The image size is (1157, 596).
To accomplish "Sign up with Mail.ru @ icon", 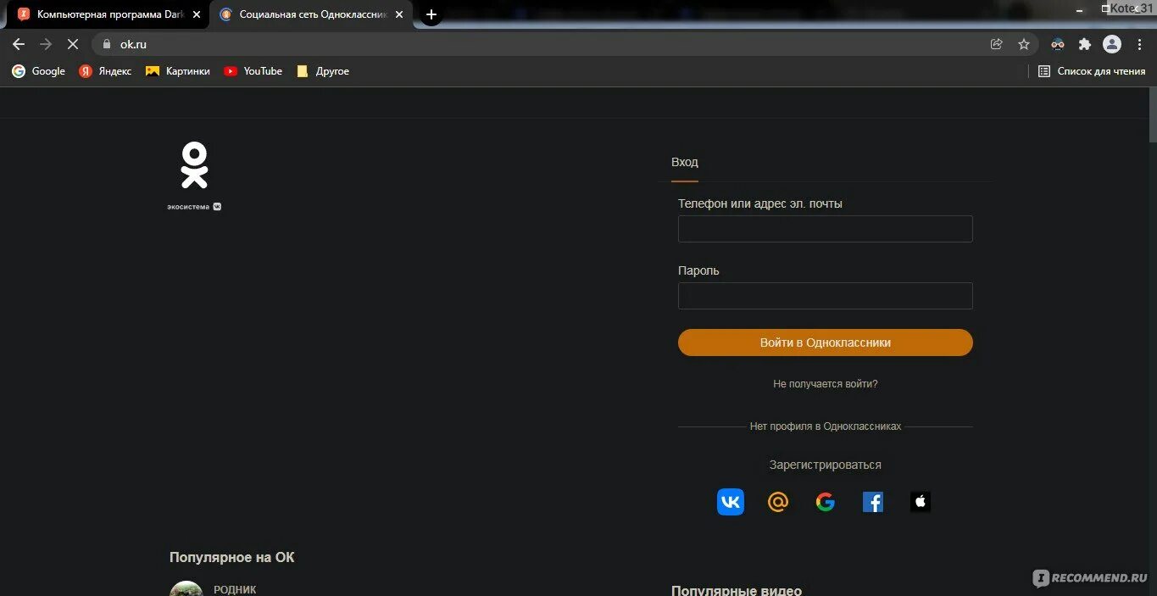I will tap(778, 502).
